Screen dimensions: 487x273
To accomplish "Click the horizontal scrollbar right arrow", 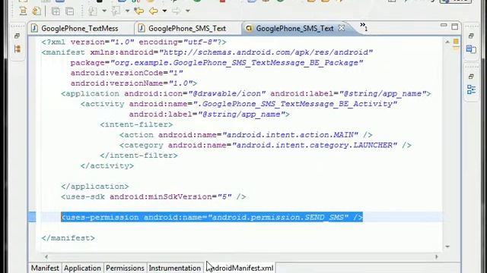I will 436,256.
